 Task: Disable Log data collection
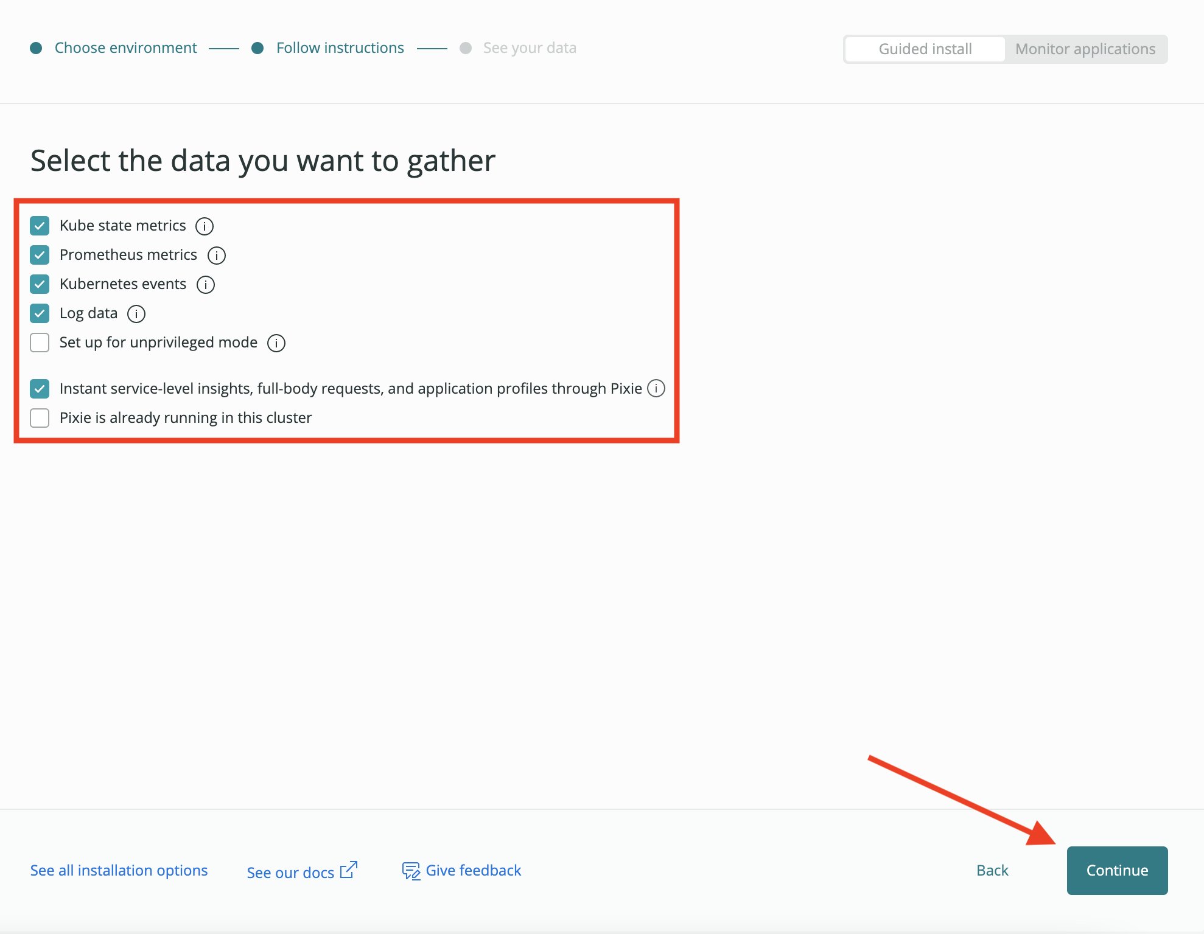[x=39, y=313]
